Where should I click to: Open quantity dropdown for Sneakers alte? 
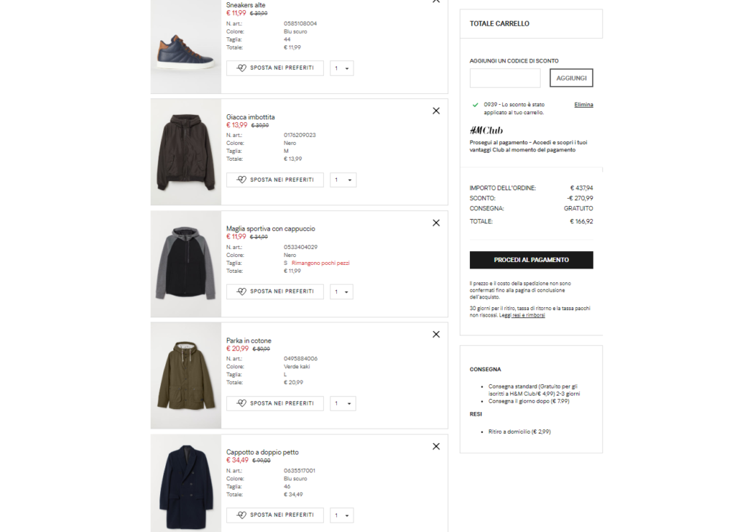click(x=342, y=68)
